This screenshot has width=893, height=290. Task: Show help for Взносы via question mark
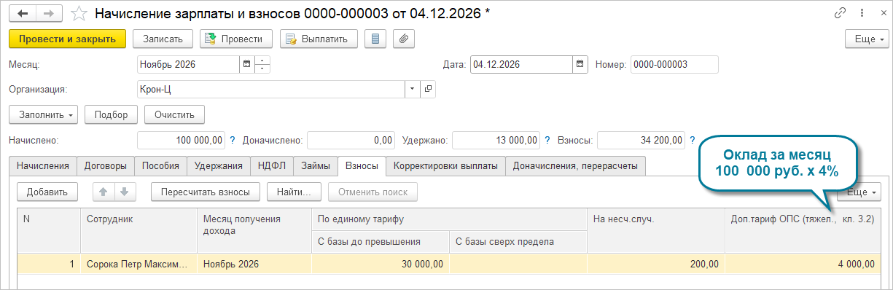click(693, 140)
